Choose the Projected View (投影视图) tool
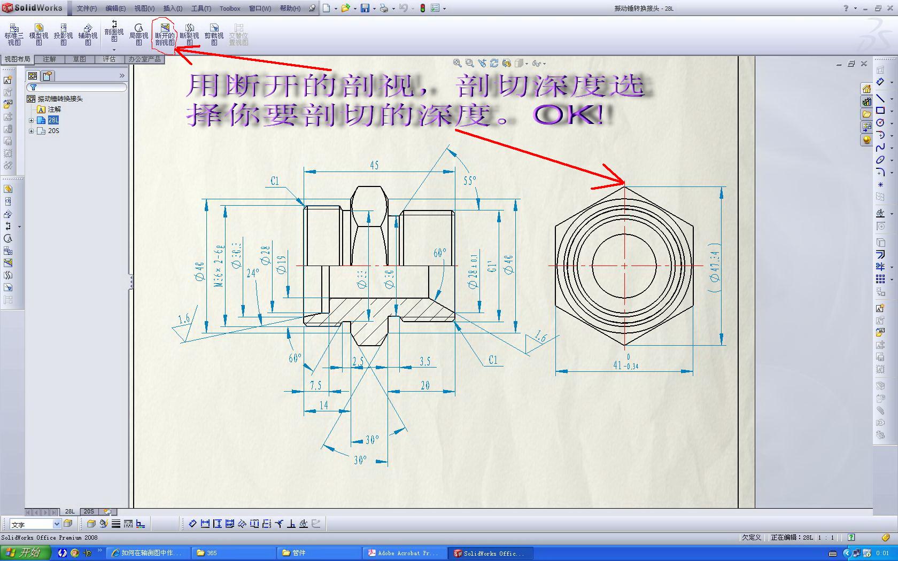Viewport: 898px width, 561px height. point(63,34)
